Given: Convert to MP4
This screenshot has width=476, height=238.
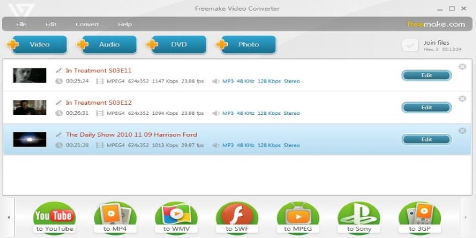Looking at the screenshot, I should pos(115,218).
